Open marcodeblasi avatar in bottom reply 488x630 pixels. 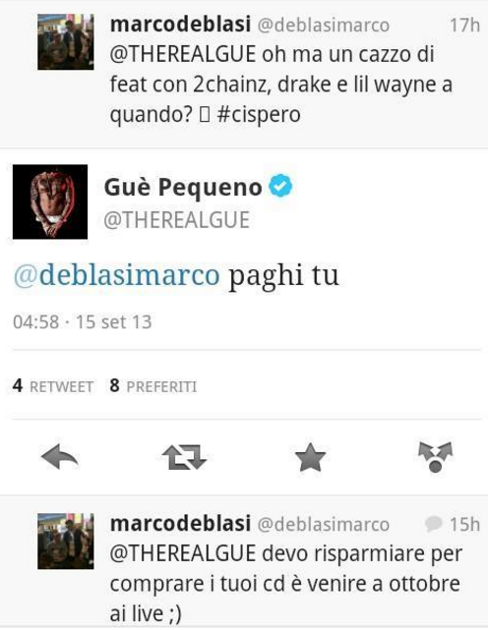point(66,542)
